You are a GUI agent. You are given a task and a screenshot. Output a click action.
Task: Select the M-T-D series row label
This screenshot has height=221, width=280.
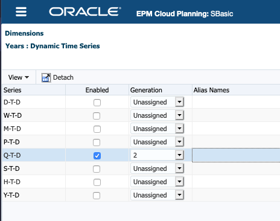(x=12, y=129)
